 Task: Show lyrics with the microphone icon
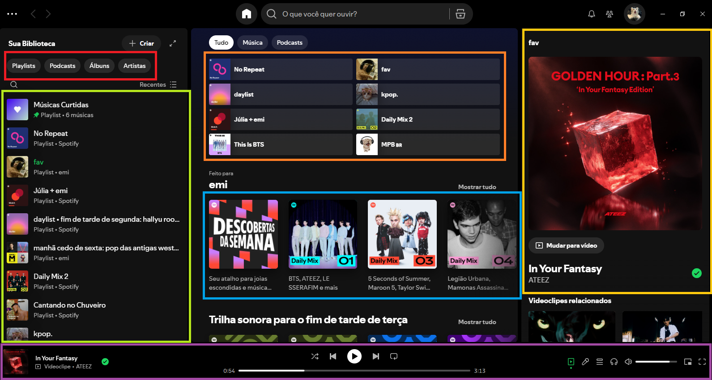pyautogui.click(x=585, y=362)
